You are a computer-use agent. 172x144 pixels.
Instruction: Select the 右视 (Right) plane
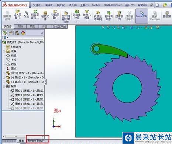[11, 64]
